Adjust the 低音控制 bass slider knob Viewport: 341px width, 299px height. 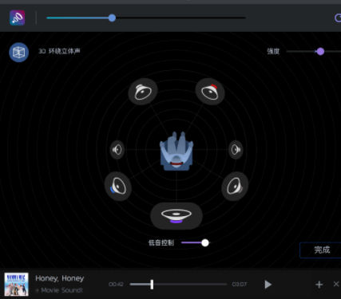pyautogui.click(x=205, y=242)
